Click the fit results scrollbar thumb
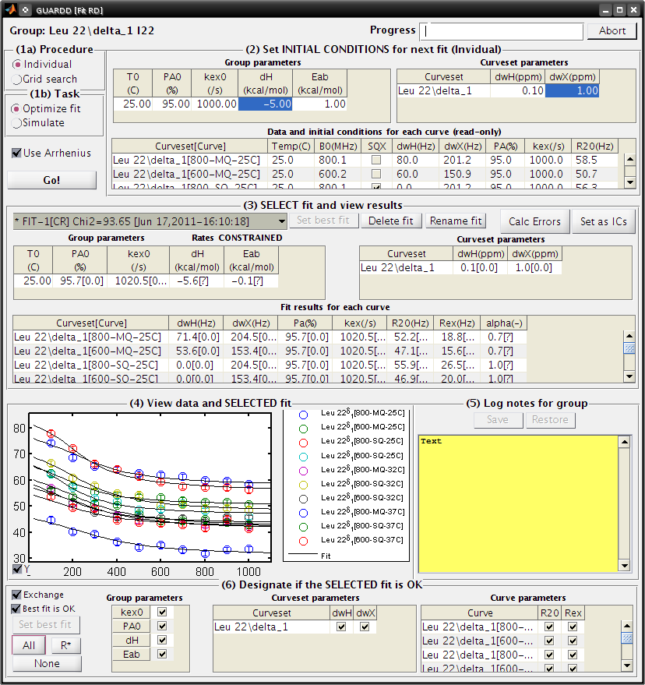The image size is (645, 685). [629, 348]
